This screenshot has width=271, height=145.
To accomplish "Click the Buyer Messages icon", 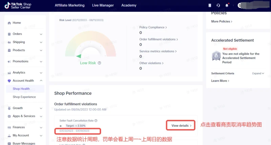I will (9, 144).
